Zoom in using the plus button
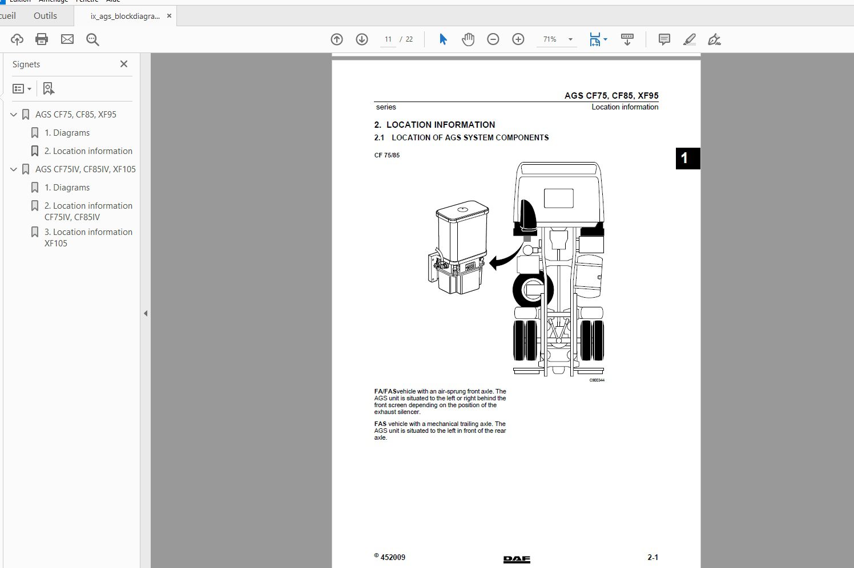The height and width of the screenshot is (568, 854). [x=518, y=39]
